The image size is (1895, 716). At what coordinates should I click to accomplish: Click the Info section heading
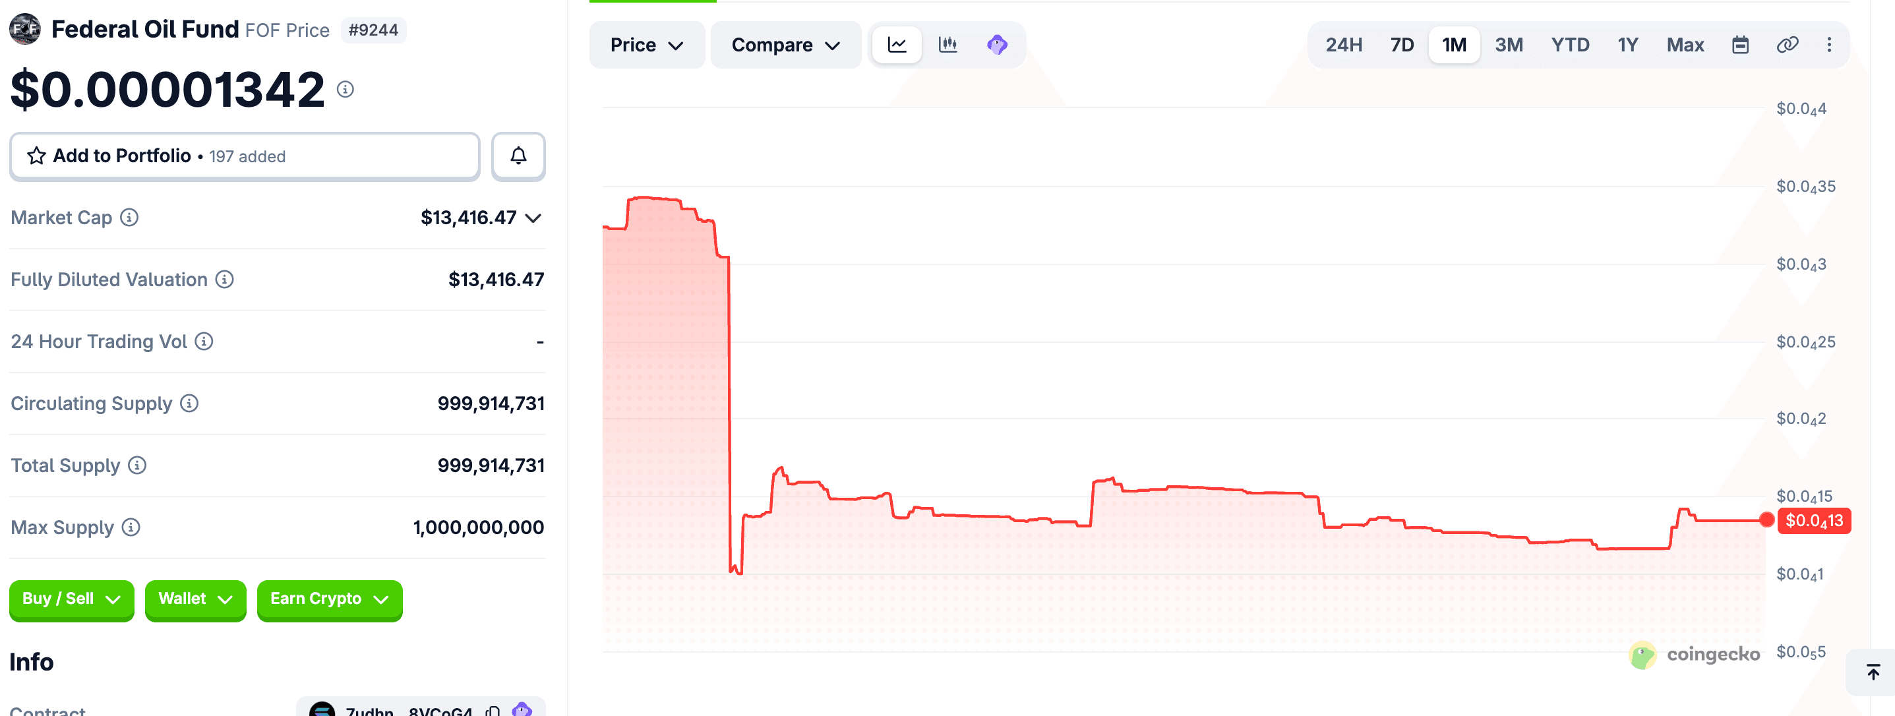click(32, 661)
